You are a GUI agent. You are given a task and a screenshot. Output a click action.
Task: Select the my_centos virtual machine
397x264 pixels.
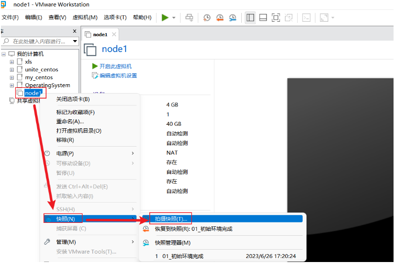[x=39, y=77]
